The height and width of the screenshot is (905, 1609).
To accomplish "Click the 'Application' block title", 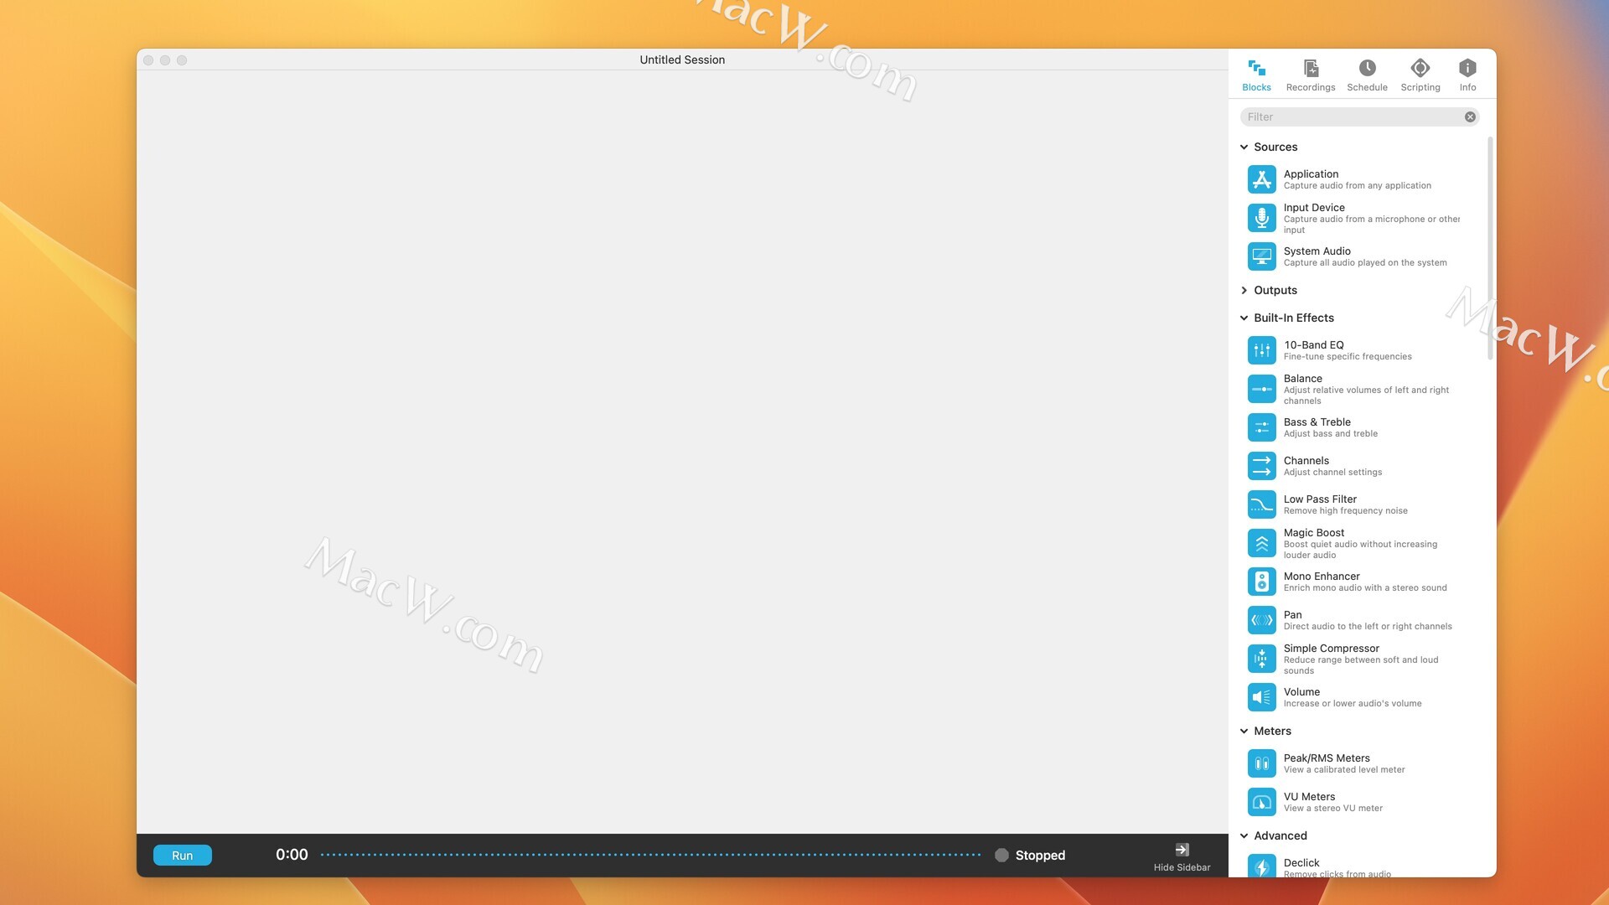I will tap(1311, 174).
